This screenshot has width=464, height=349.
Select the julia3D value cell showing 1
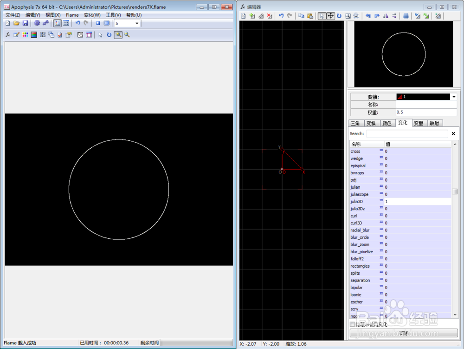point(418,202)
